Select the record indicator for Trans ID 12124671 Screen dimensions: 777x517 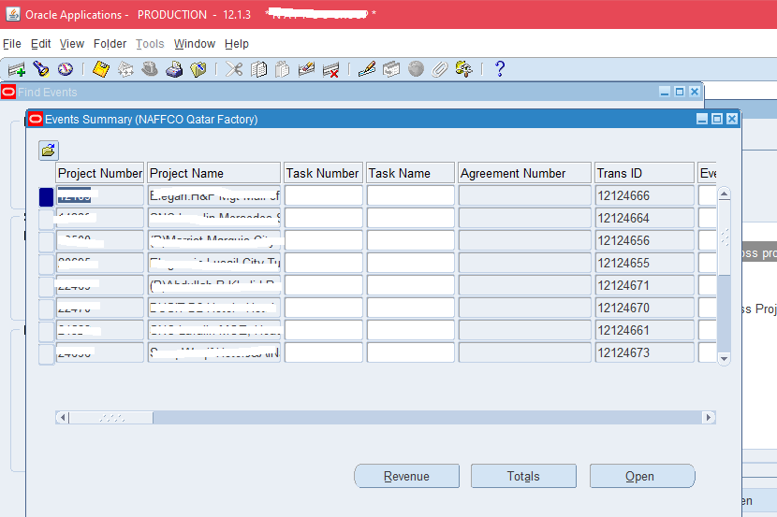(46, 286)
